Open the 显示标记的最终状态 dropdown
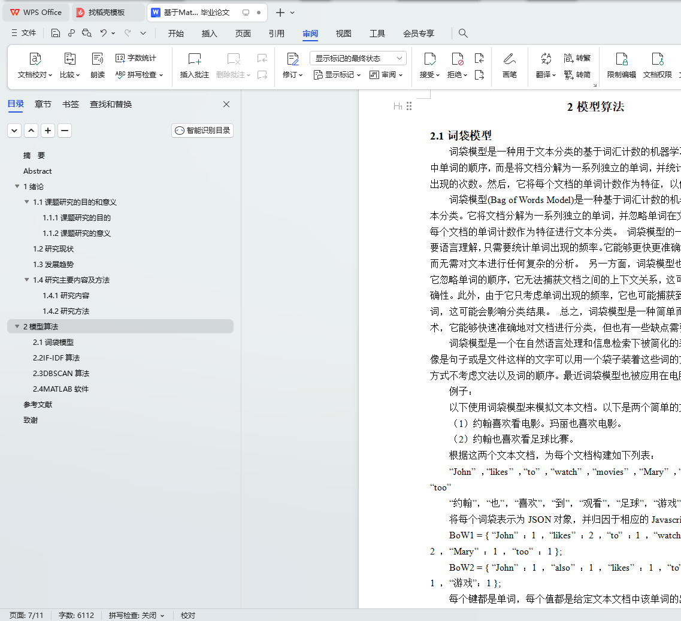The image size is (681, 621). pos(358,58)
